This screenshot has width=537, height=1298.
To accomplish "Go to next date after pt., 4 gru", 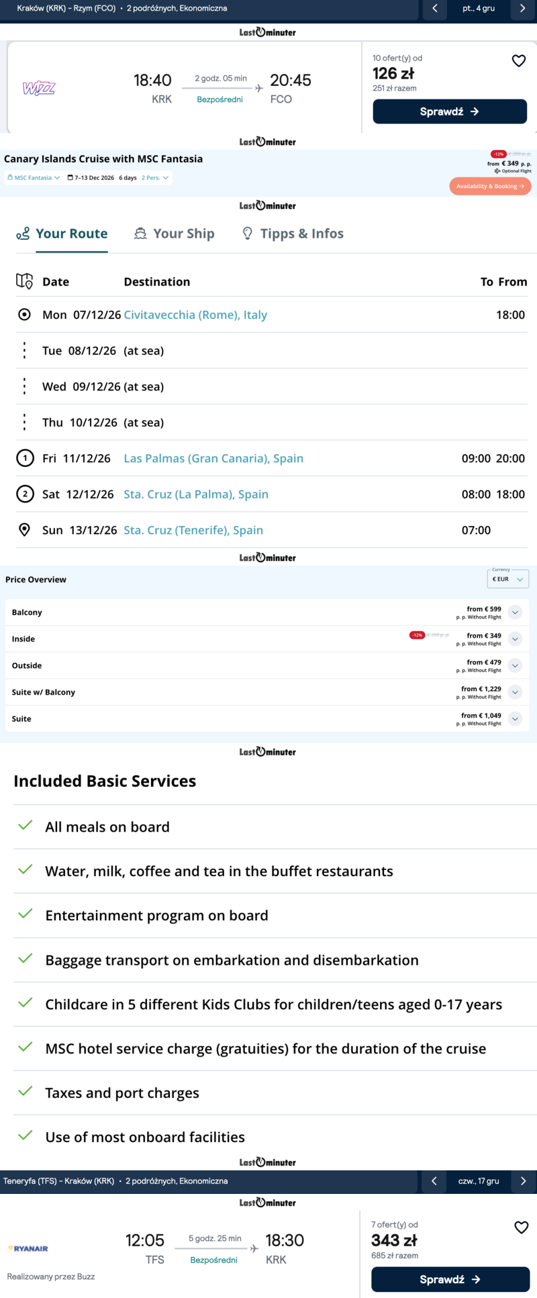I will pyautogui.click(x=522, y=9).
